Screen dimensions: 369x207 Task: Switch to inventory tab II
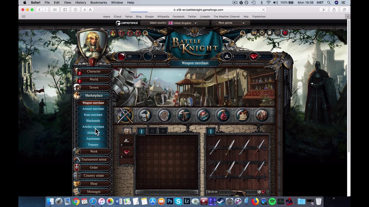(152, 131)
